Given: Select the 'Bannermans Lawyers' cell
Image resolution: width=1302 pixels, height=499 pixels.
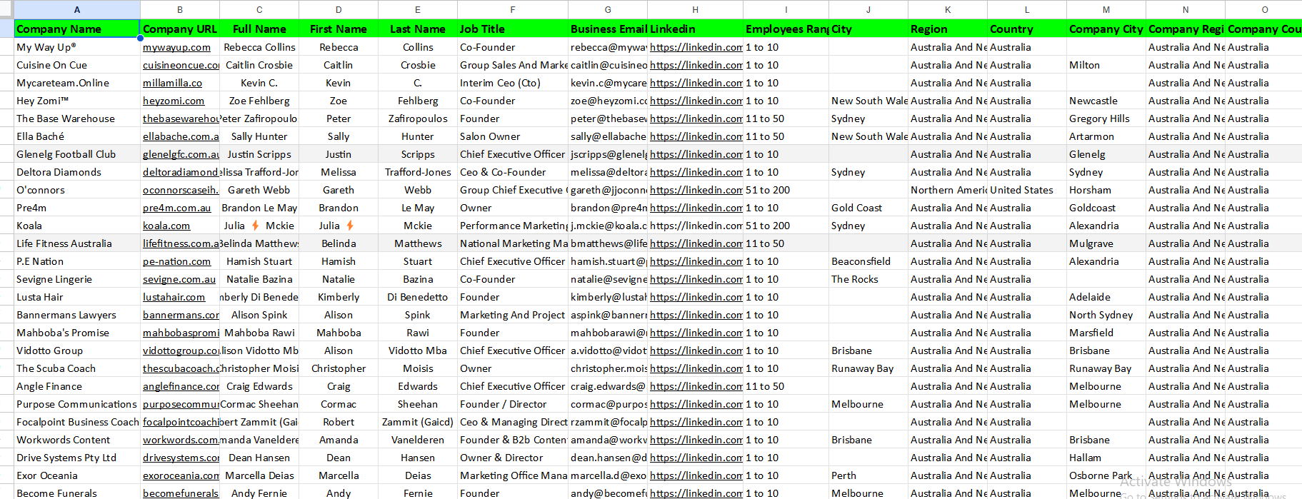Looking at the screenshot, I should tap(77, 315).
